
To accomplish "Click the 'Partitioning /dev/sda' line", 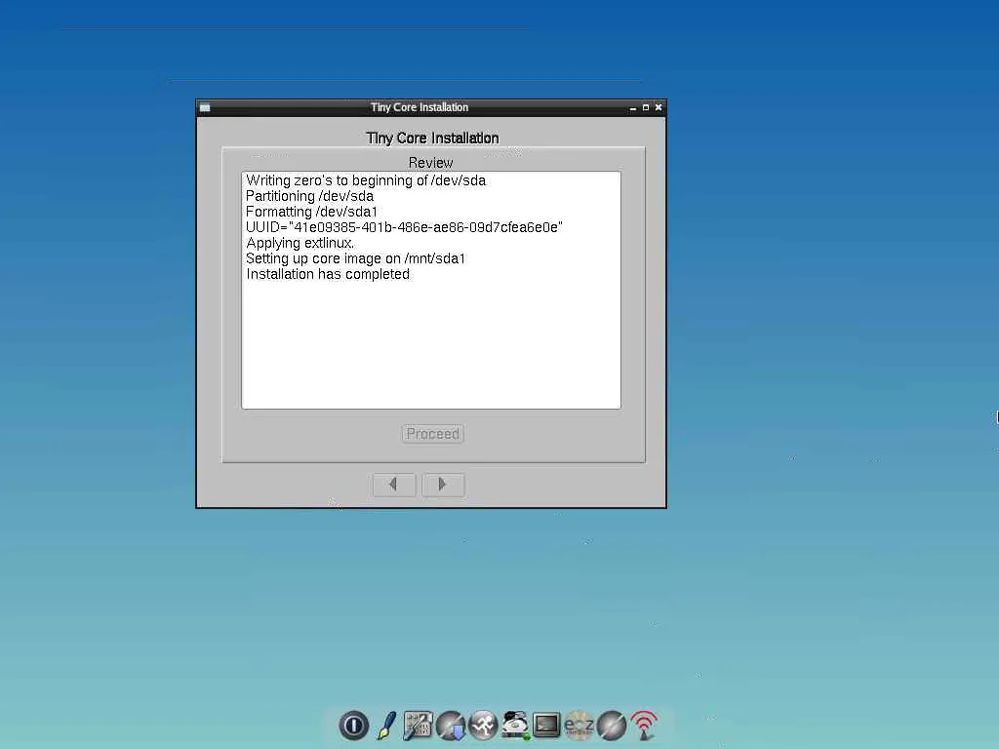I will point(309,196).
